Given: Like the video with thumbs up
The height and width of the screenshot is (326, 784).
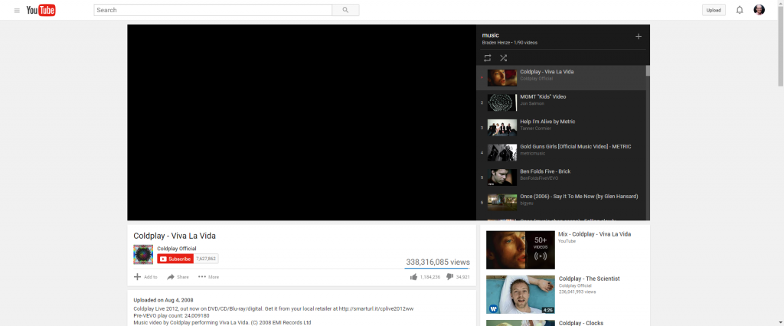Looking at the screenshot, I should tap(413, 277).
